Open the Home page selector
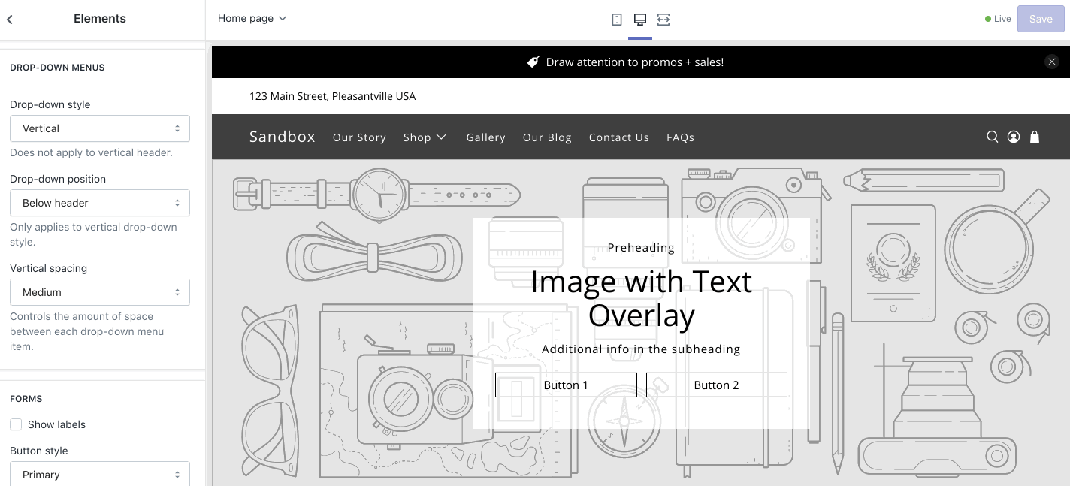 pos(252,19)
